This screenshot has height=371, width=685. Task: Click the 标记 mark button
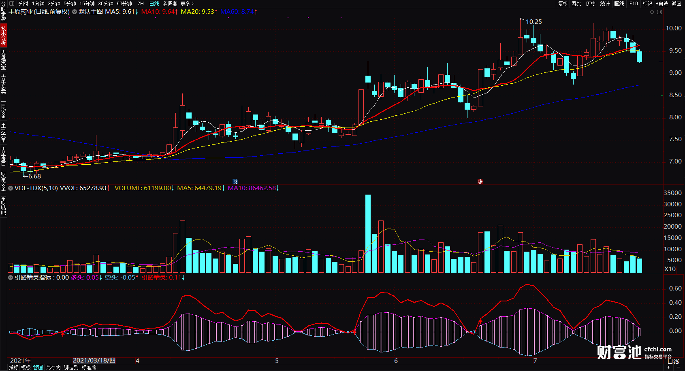click(647, 4)
